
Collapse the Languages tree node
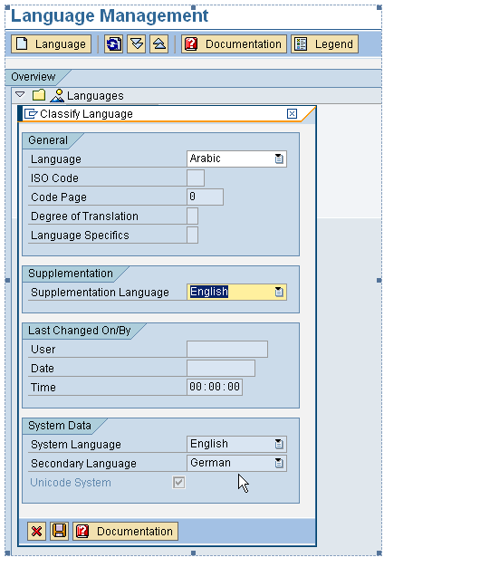click(x=20, y=95)
